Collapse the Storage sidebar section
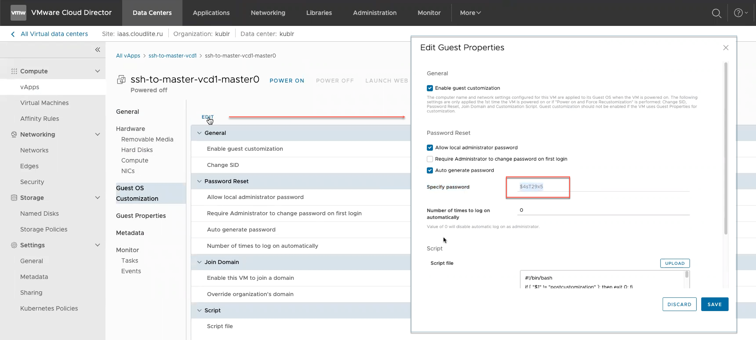Viewport: 756px width, 340px height. [98, 198]
